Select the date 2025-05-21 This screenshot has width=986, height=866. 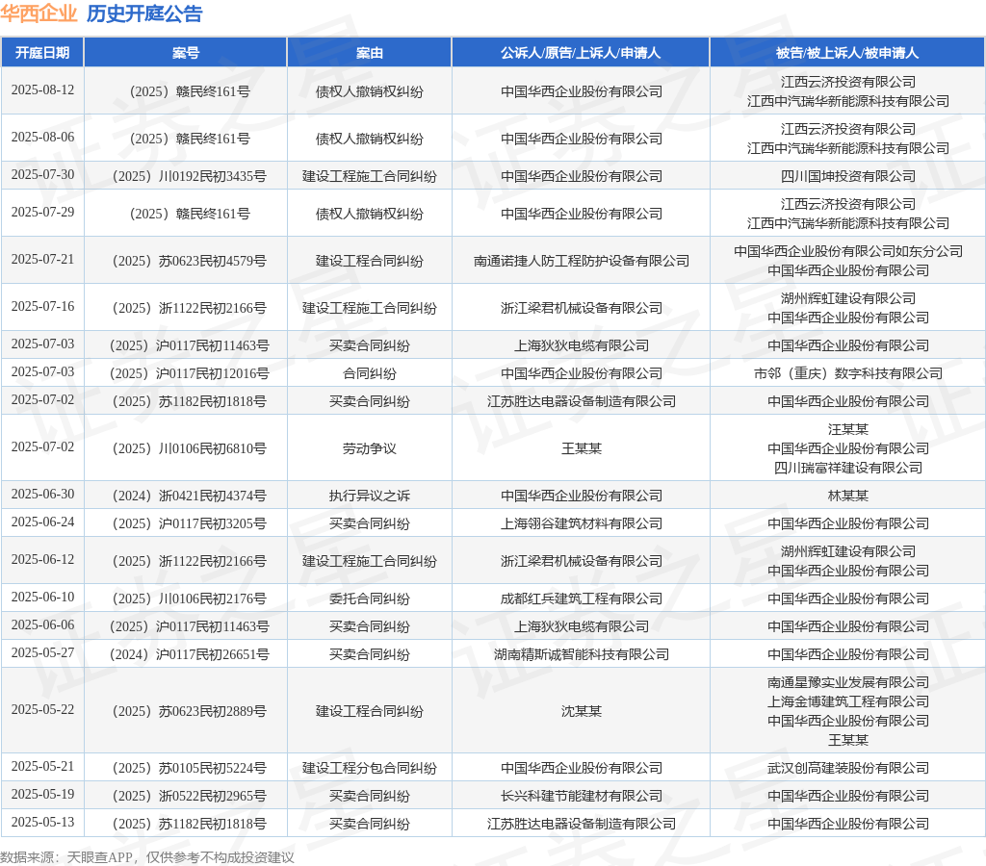click(x=42, y=767)
